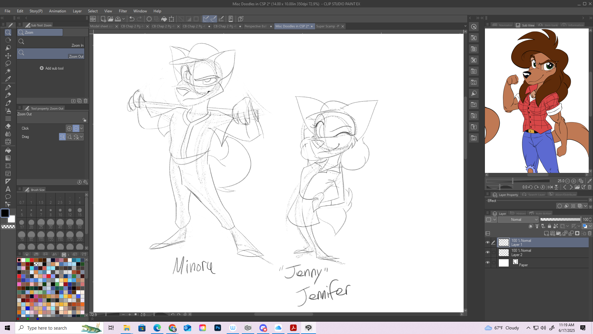
Task: Open the Normal blending mode dropdown
Action: (518, 220)
